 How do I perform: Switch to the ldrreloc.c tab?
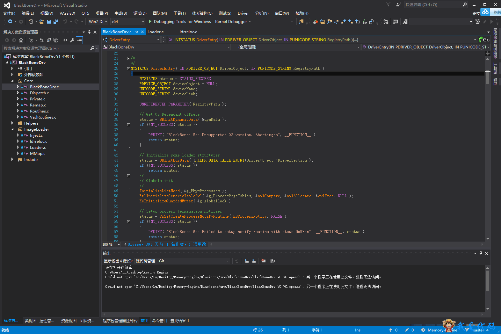(188, 32)
